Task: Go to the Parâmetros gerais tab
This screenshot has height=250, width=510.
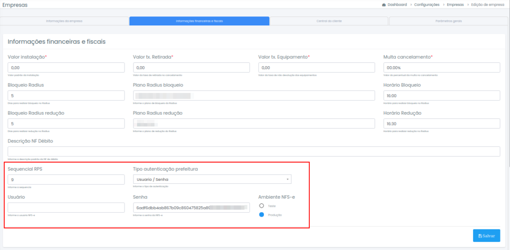Action: click(448, 21)
